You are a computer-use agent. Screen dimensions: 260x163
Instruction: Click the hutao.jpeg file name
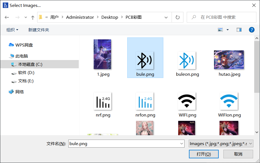tap(229, 74)
